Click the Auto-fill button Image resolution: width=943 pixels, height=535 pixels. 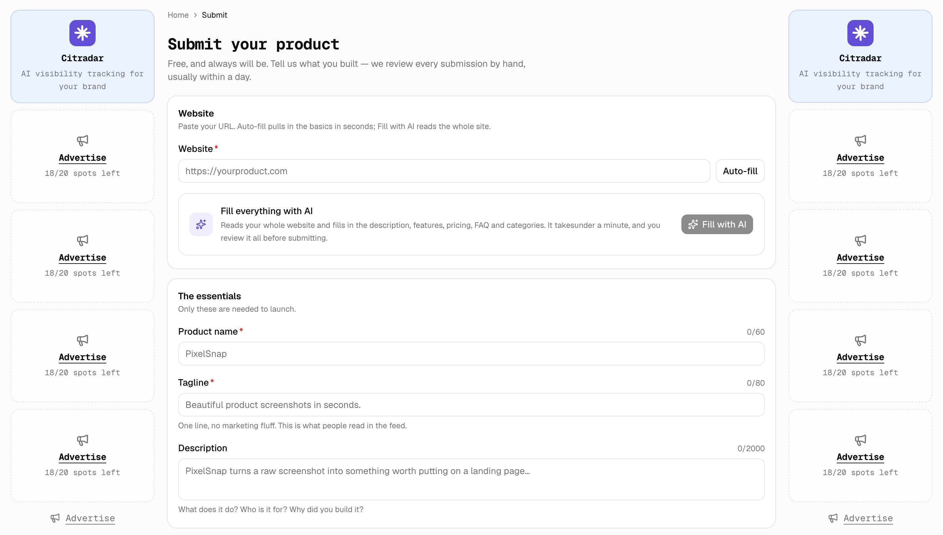coord(740,171)
